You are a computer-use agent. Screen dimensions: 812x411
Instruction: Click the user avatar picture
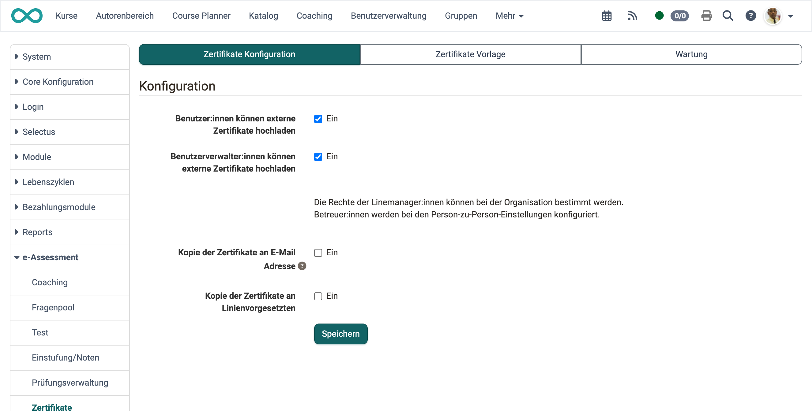pyautogui.click(x=773, y=16)
